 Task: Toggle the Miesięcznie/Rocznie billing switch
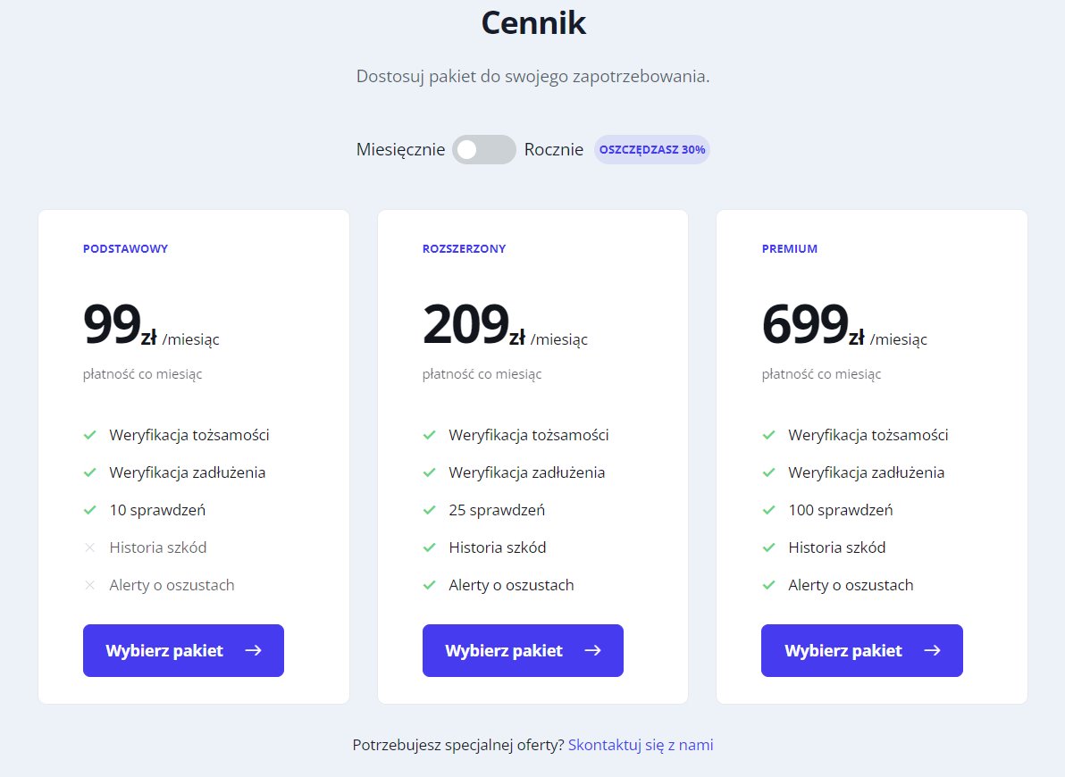484,150
